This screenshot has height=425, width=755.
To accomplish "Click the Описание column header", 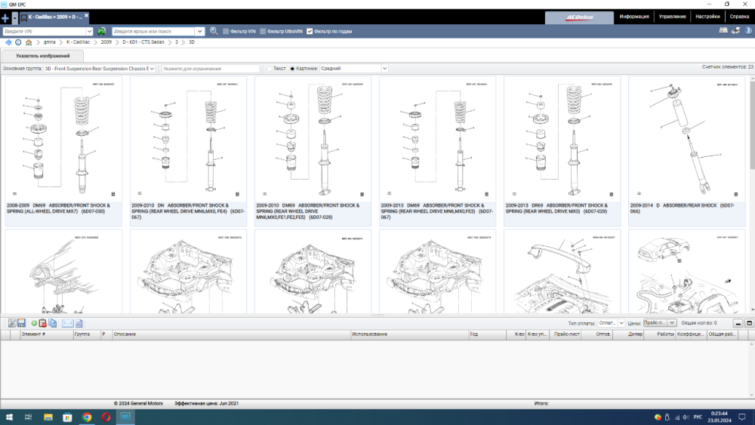I will [x=231, y=334].
